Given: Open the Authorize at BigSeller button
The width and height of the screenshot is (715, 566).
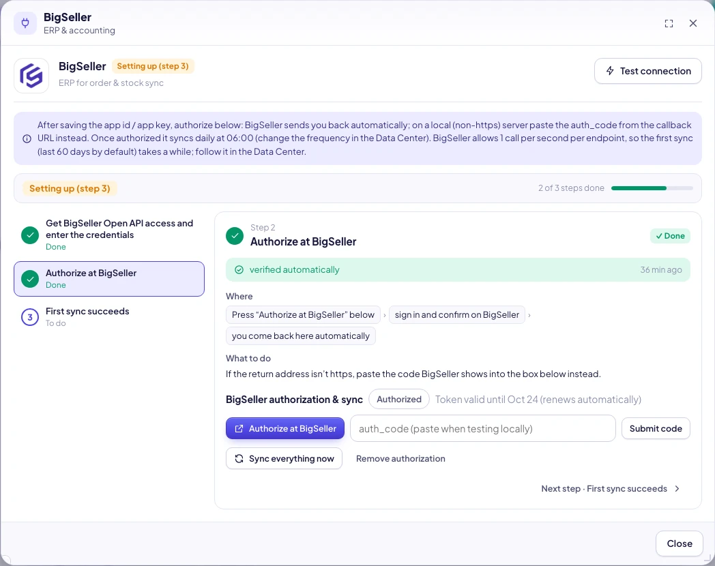Looking at the screenshot, I should [285, 428].
